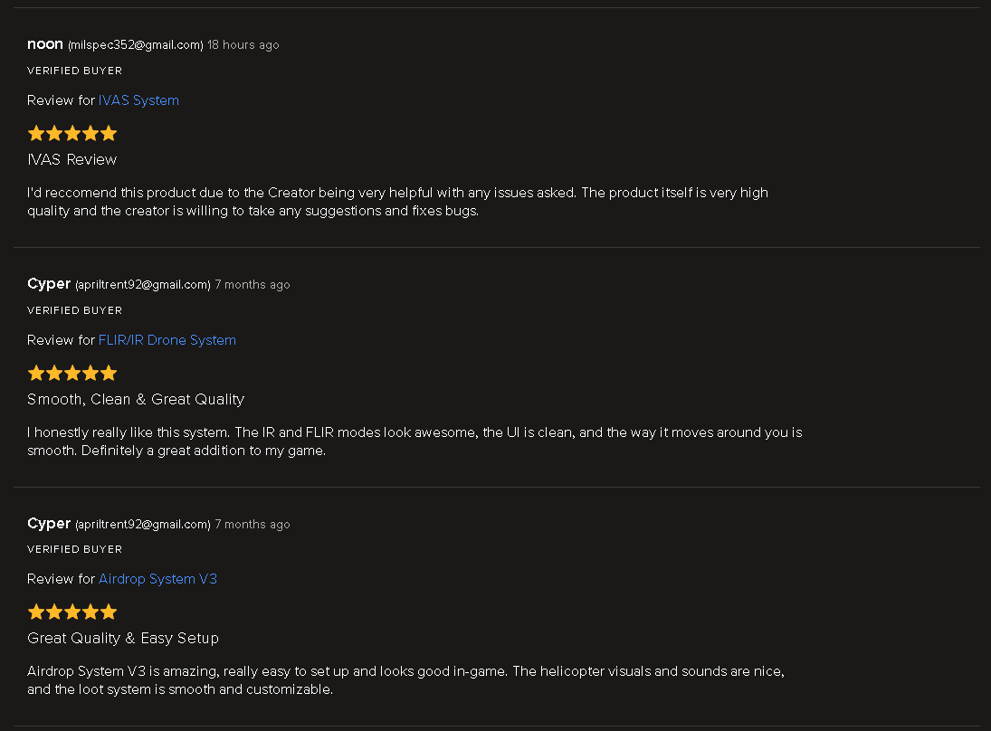Click reviewer name noon

(x=45, y=44)
